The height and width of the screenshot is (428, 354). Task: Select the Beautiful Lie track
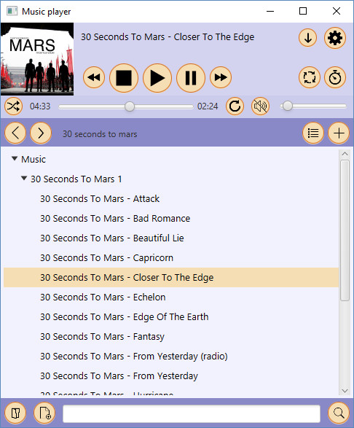coord(171,238)
